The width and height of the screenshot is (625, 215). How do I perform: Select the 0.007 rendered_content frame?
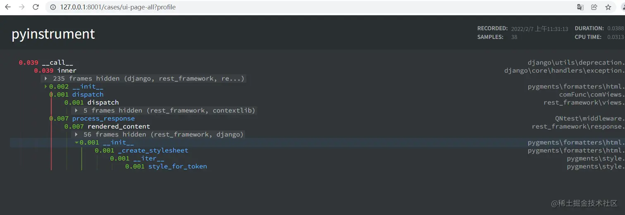click(x=107, y=126)
